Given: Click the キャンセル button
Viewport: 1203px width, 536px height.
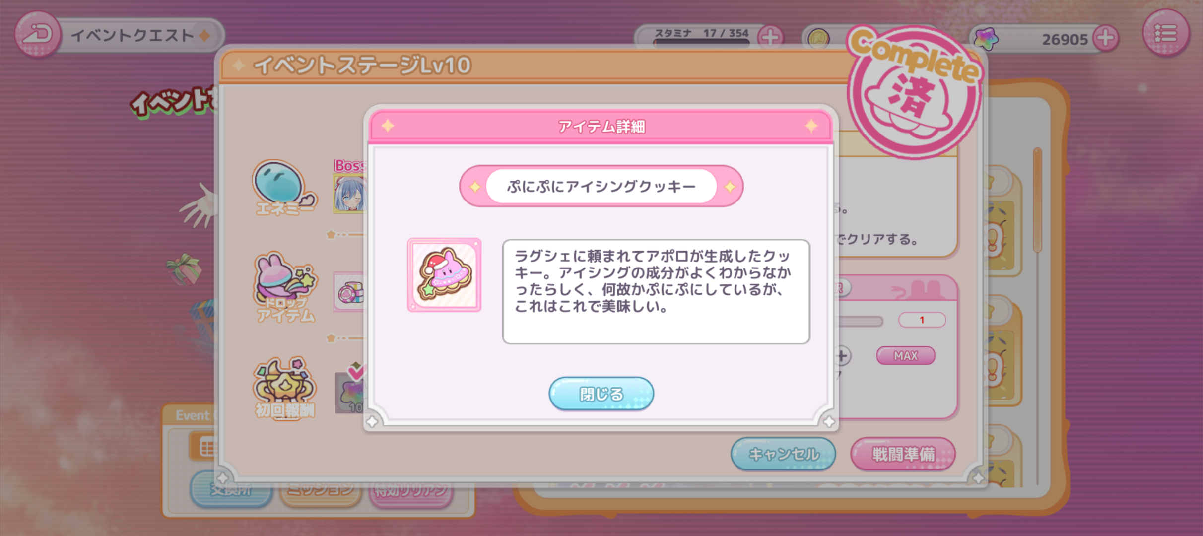Looking at the screenshot, I should (783, 454).
